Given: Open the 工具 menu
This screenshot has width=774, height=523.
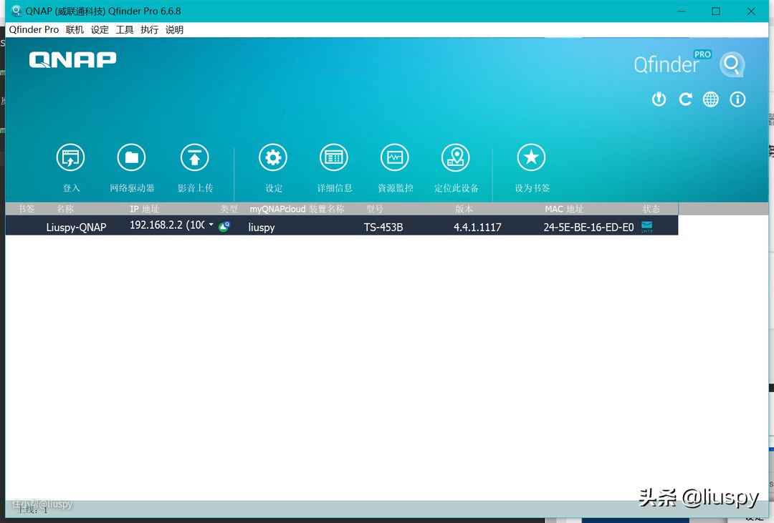Looking at the screenshot, I should (125, 30).
